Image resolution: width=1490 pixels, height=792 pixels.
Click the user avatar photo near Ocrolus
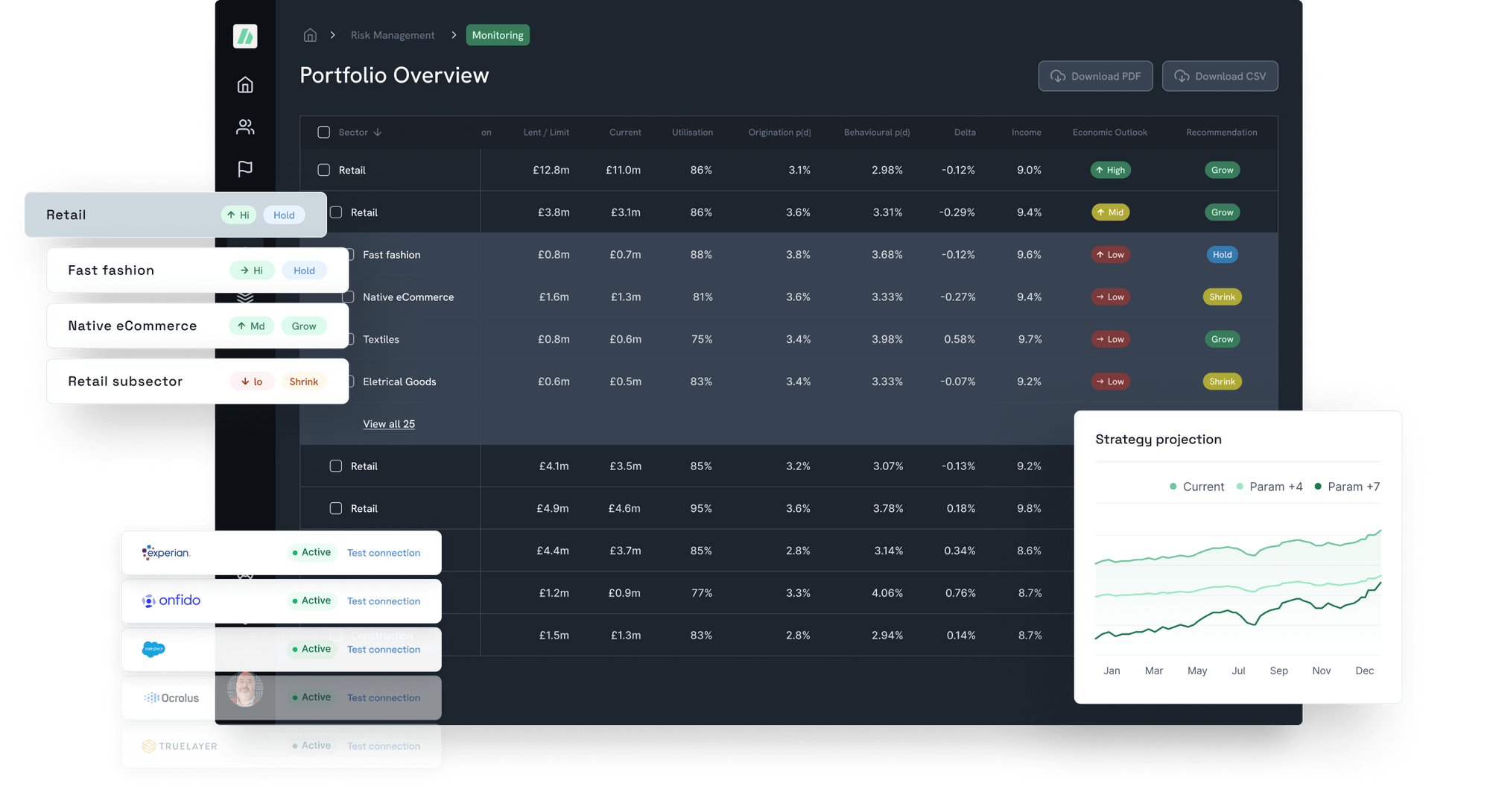245,689
